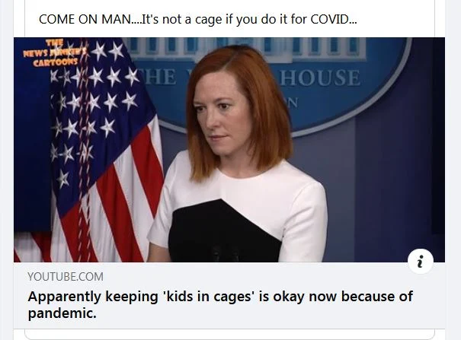Open the headline link starting with Apparently keeping
The height and width of the screenshot is (340, 461).
[x=220, y=304]
